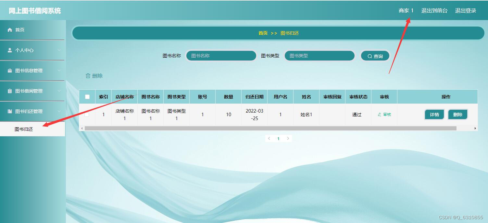Click the book icon beside 图书归还管理

tap(10, 111)
